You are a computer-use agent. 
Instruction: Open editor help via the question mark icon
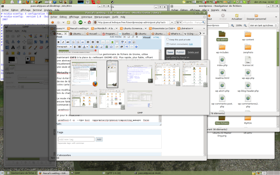[x=136, y=47]
